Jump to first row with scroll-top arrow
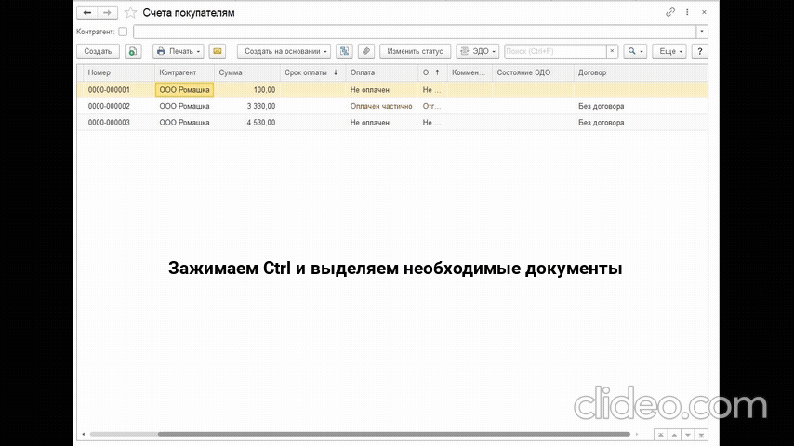This screenshot has height=446, width=794. pyautogui.click(x=661, y=435)
